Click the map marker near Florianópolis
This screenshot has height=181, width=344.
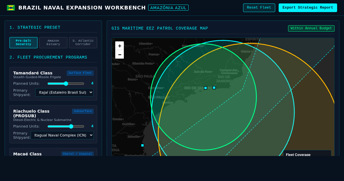142,145
